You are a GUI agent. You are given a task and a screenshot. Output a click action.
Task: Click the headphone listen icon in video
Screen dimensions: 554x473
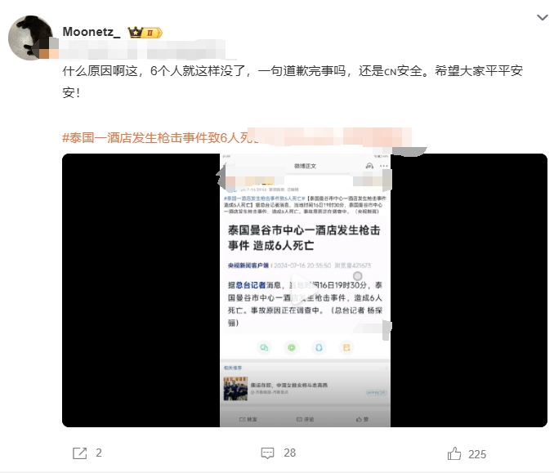coord(369,166)
